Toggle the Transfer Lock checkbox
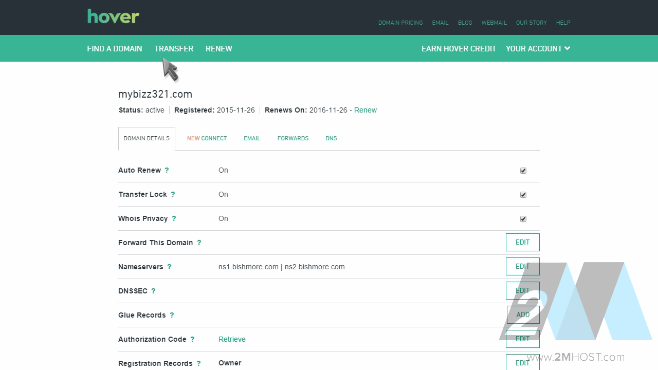Screen dimensions: 658x370 tap(523, 195)
